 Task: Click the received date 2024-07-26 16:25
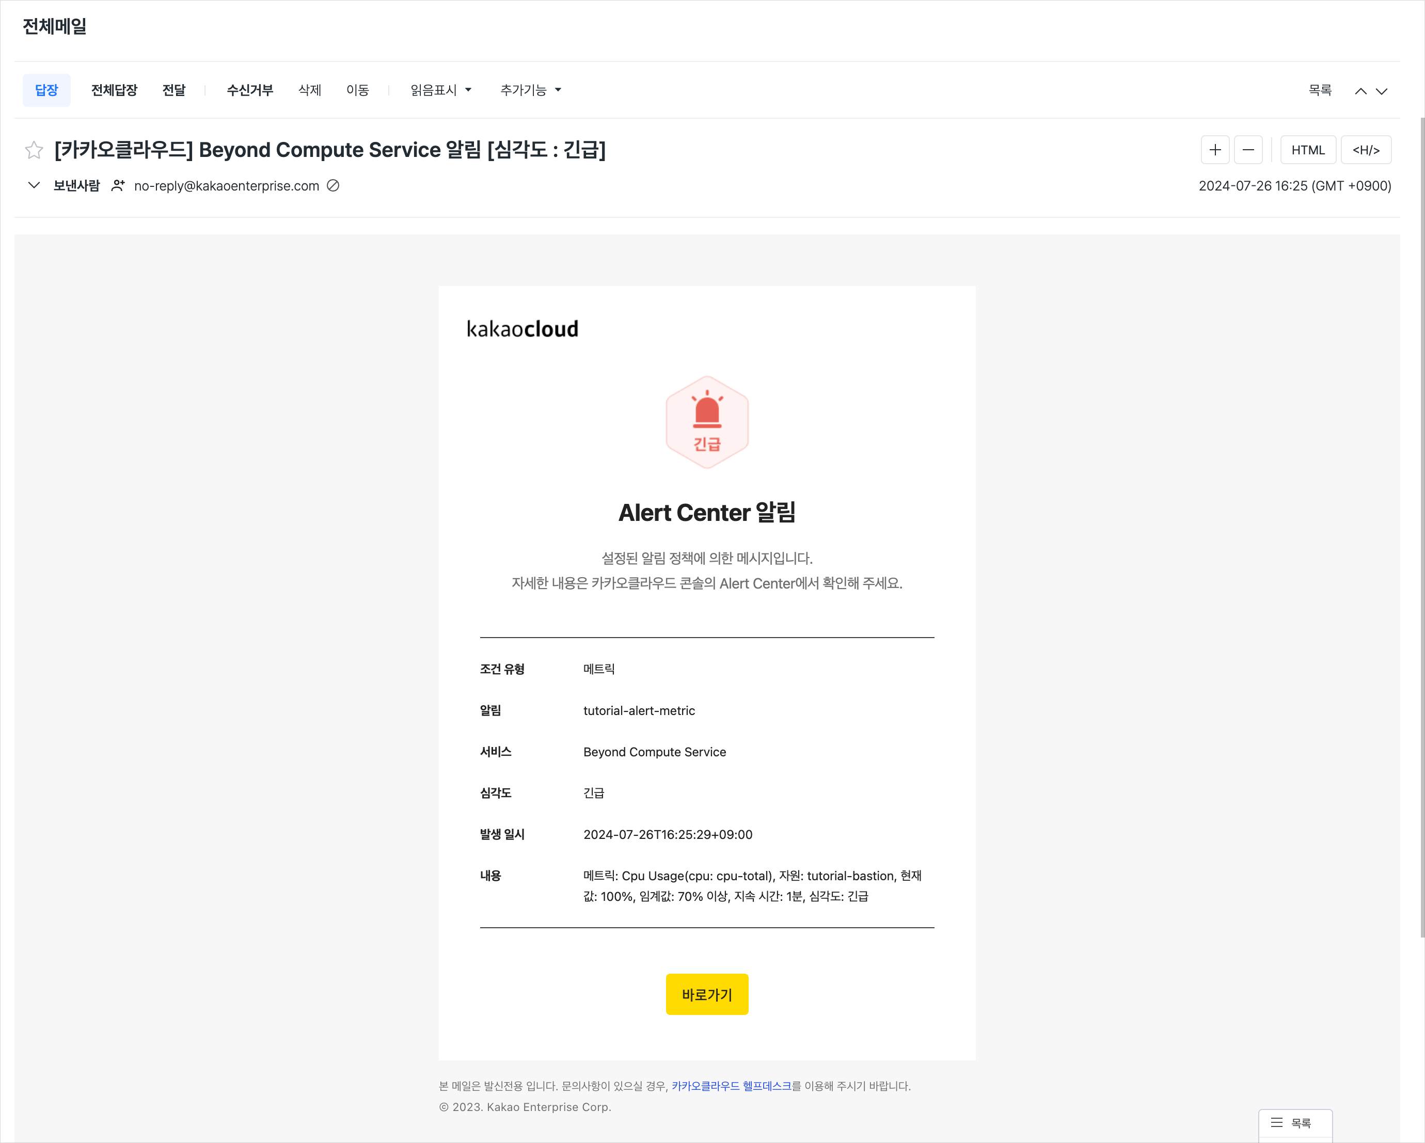(x=1295, y=186)
